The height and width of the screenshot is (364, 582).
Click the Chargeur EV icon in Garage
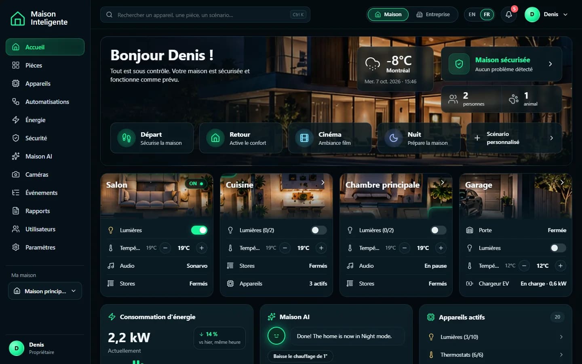click(x=470, y=284)
